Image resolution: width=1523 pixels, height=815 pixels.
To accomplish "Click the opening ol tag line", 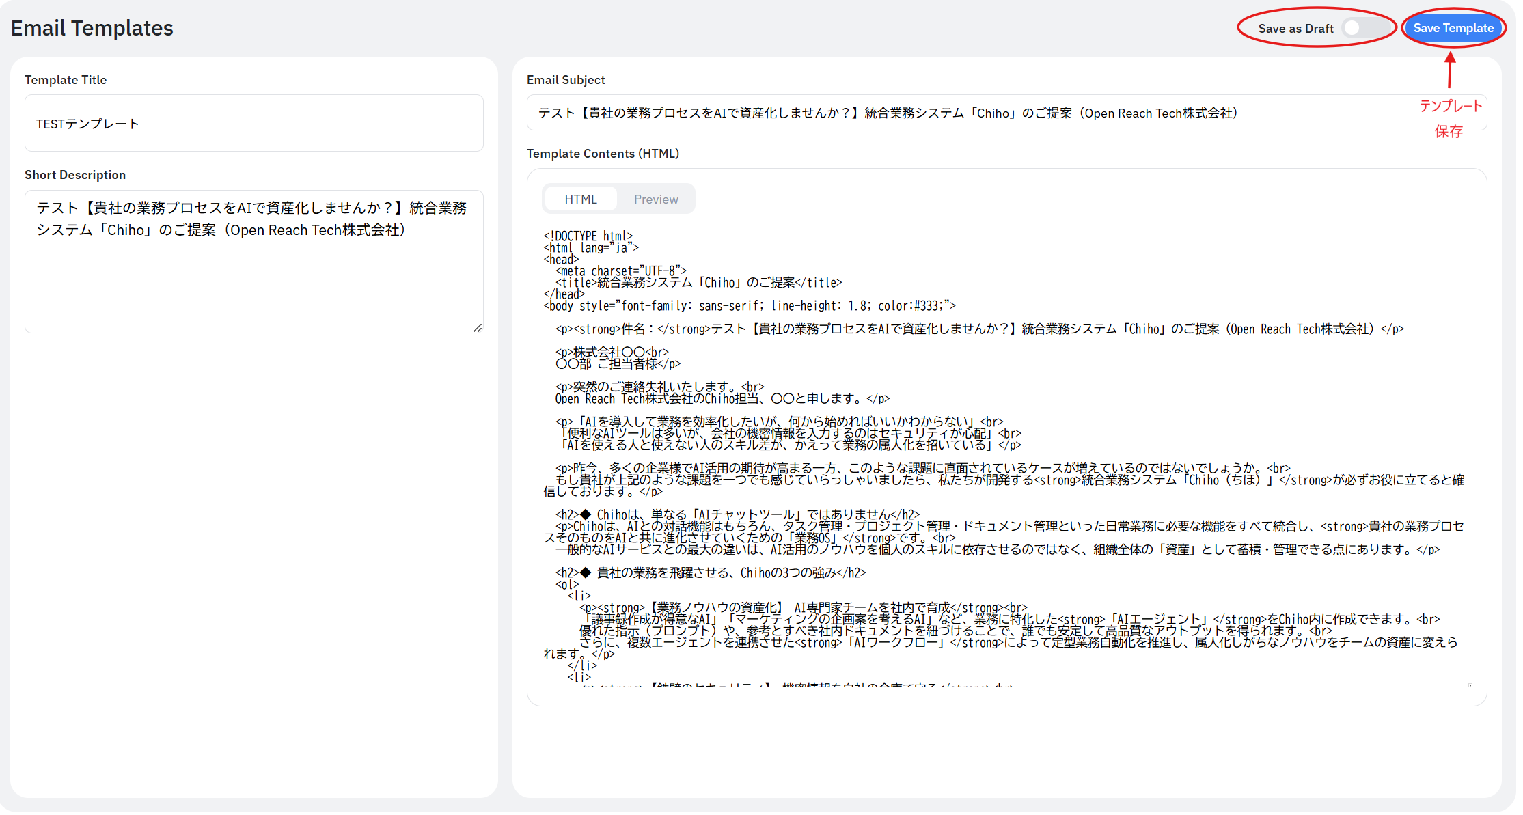I will 567,585.
